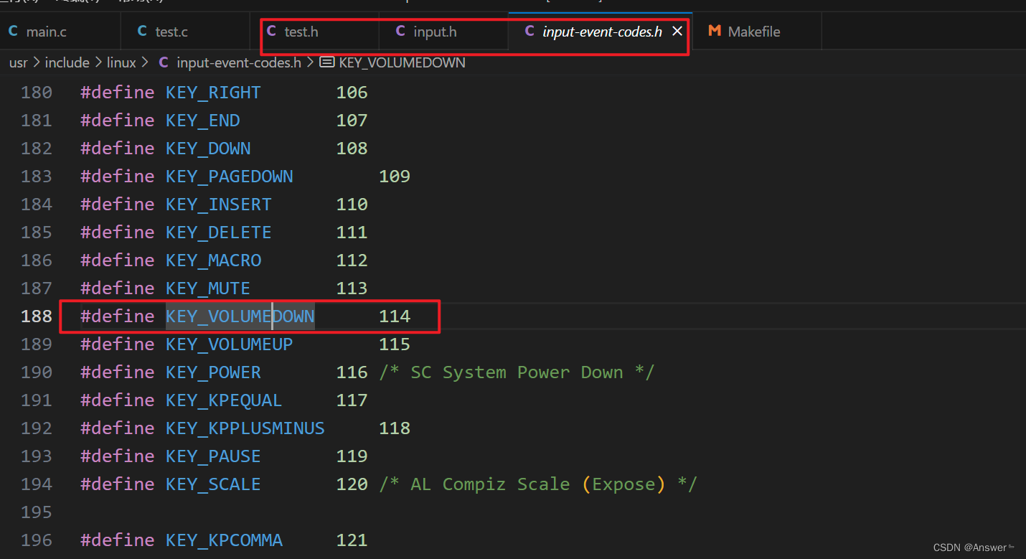Screen dimensions: 1026x559
Task: Open the usr breadcrumb segment
Action: click(x=19, y=62)
